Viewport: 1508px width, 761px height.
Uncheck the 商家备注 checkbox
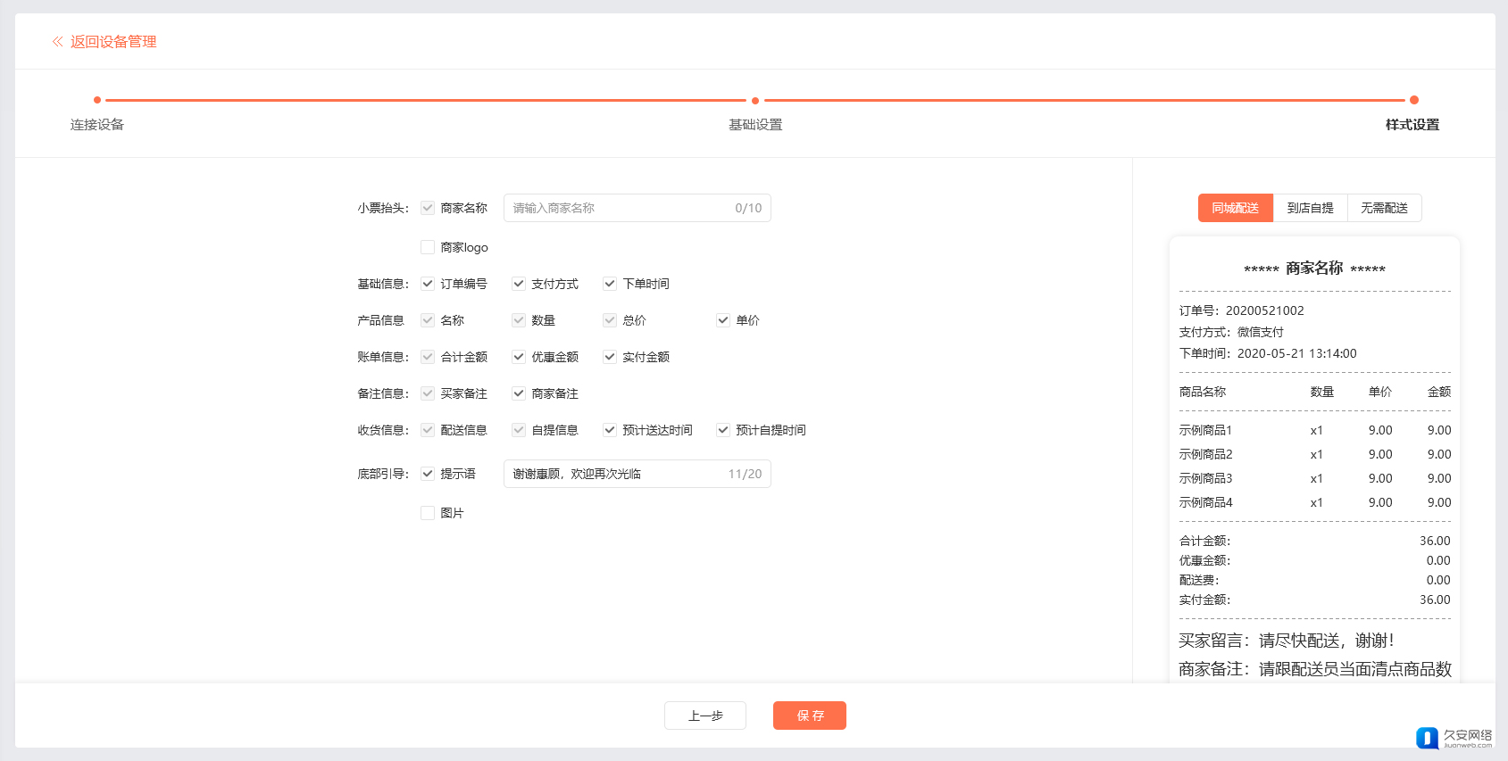coord(519,393)
